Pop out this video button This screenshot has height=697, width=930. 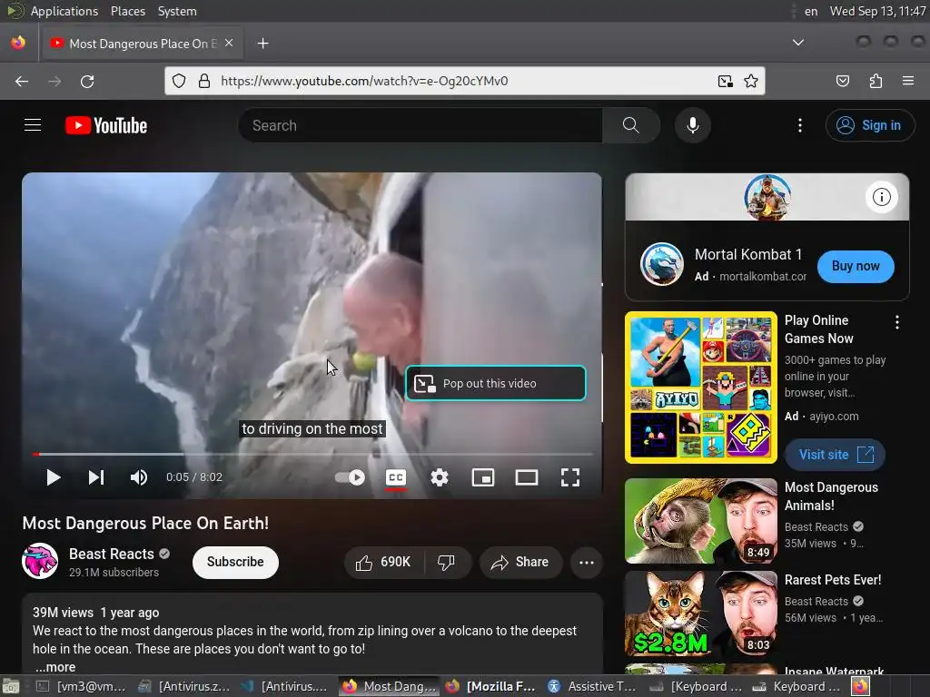point(496,384)
